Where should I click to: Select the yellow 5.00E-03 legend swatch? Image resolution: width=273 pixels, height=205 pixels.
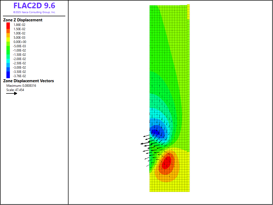tap(8, 38)
